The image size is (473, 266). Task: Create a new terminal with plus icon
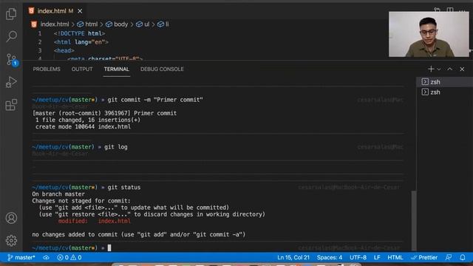(x=431, y=69)
